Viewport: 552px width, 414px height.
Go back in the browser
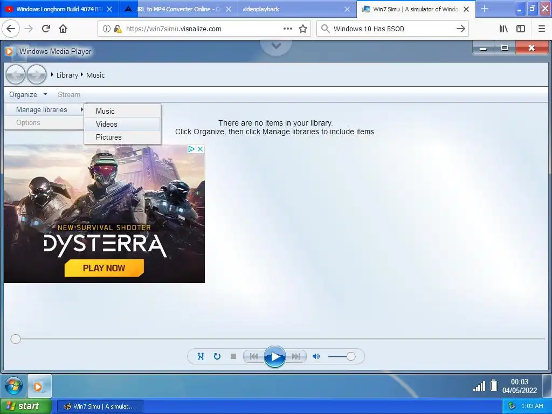tap(11, 29)
